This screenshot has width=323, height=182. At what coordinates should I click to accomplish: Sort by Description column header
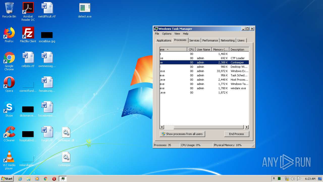pos(239,50)
